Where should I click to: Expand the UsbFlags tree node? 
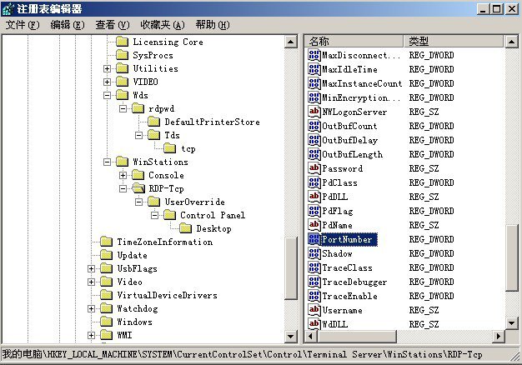click(92, 268)
